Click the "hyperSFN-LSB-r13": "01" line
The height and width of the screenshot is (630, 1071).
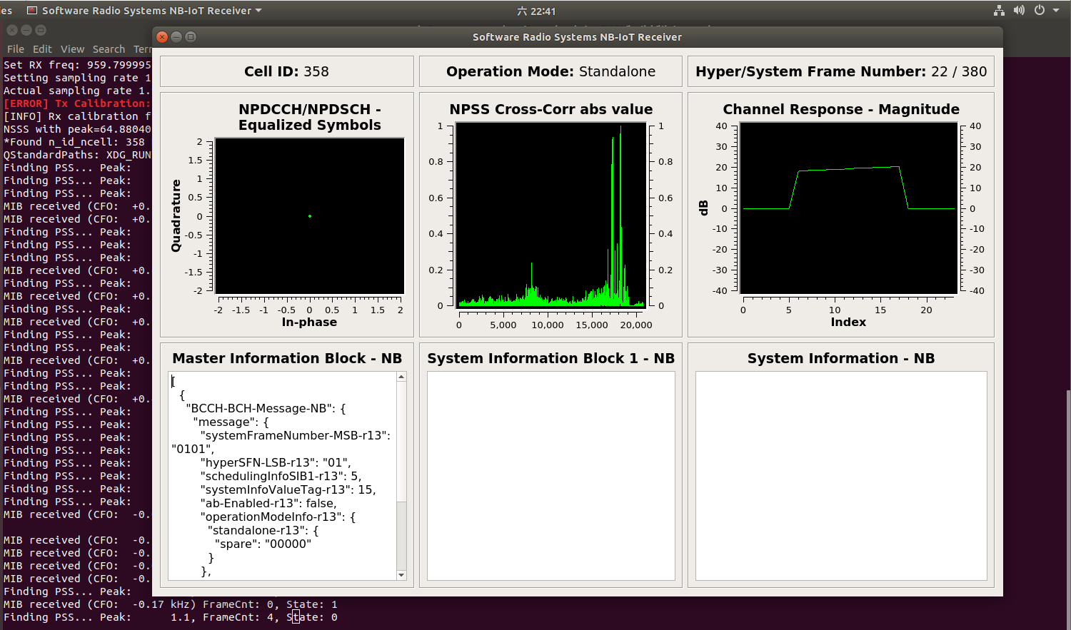tap(276, 462)
